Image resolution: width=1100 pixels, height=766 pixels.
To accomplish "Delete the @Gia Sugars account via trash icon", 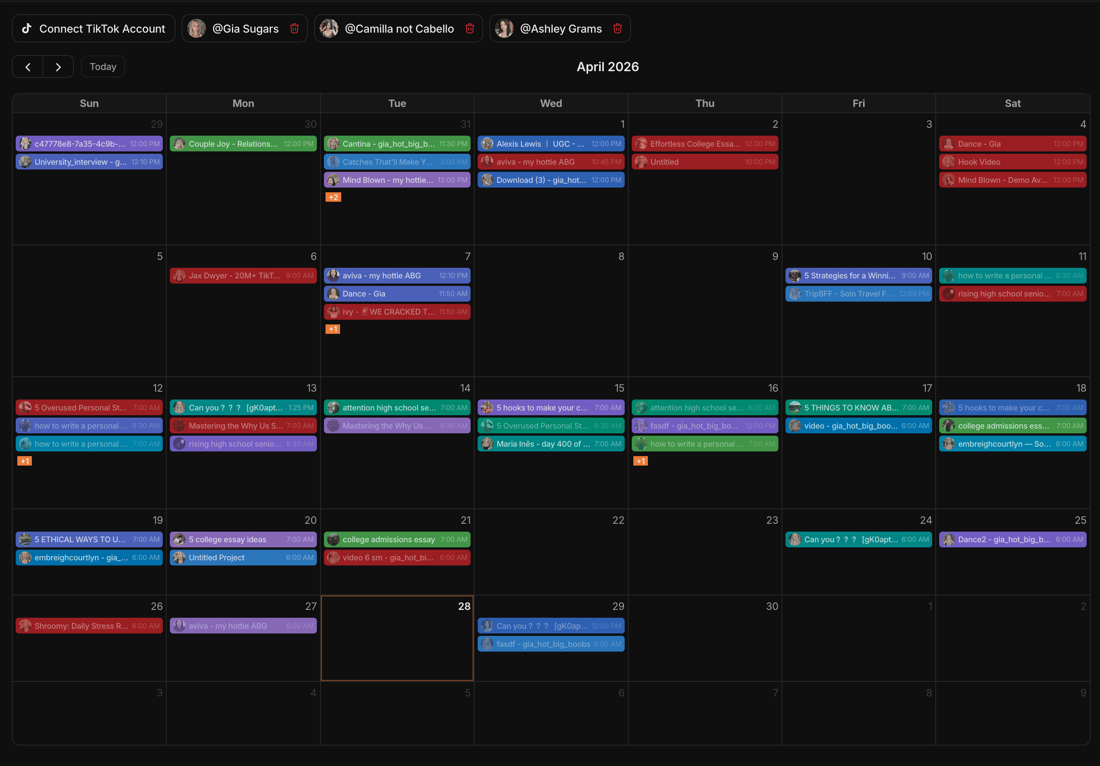I will click(x=294, y=28).
